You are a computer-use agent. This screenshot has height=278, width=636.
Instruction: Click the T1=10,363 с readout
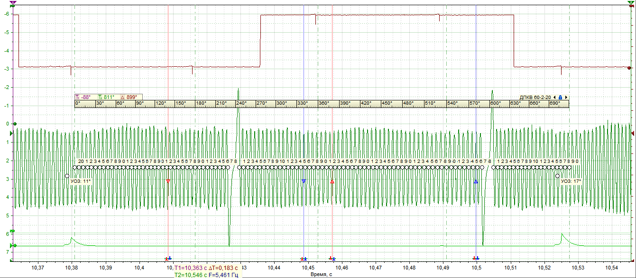[x=191, y=268]
